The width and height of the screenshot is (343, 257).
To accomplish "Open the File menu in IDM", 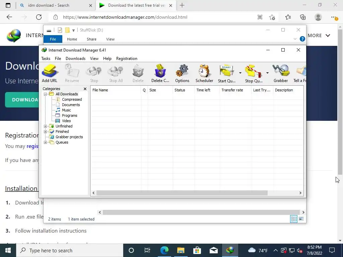I will point(58,59).
